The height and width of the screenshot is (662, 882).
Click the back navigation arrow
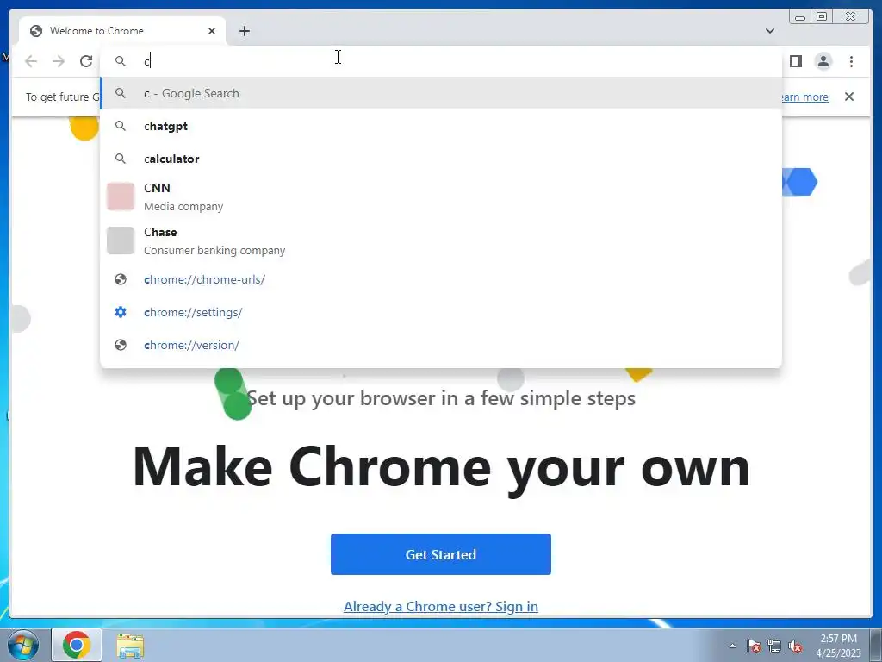(x=31, y=61)
